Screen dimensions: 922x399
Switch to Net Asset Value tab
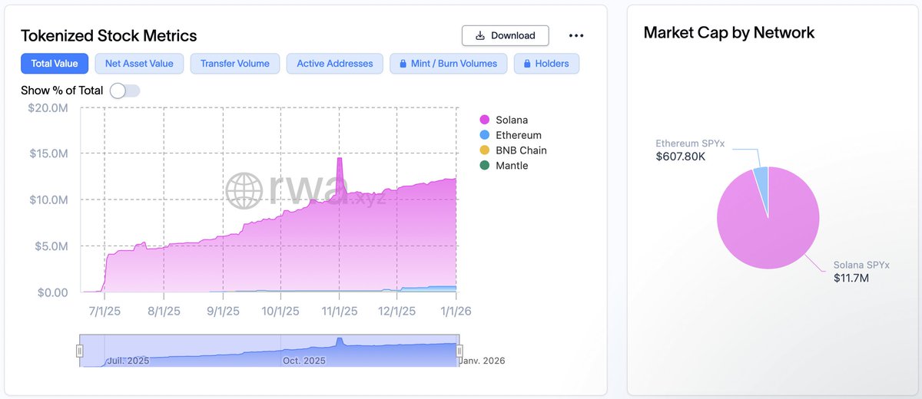point(139,64)
